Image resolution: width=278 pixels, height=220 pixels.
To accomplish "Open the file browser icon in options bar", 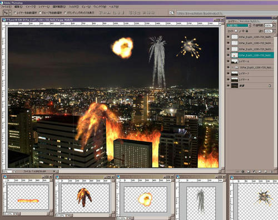I will click(172, 13).
